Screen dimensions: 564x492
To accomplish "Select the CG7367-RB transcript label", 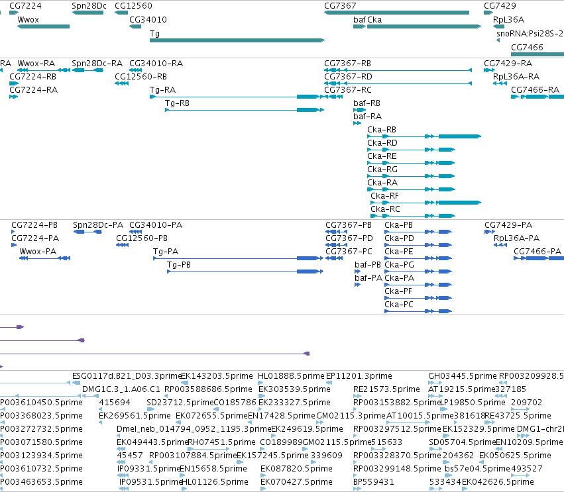I will tap(347, 64).
